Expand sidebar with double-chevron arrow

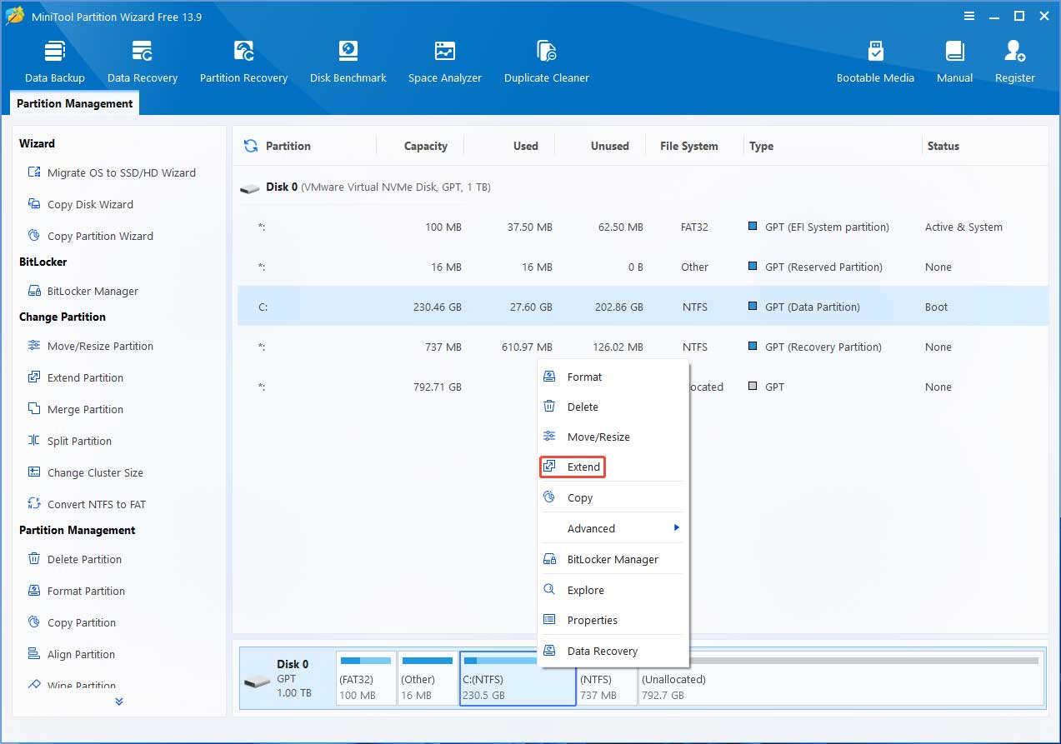tap(119, 702)
